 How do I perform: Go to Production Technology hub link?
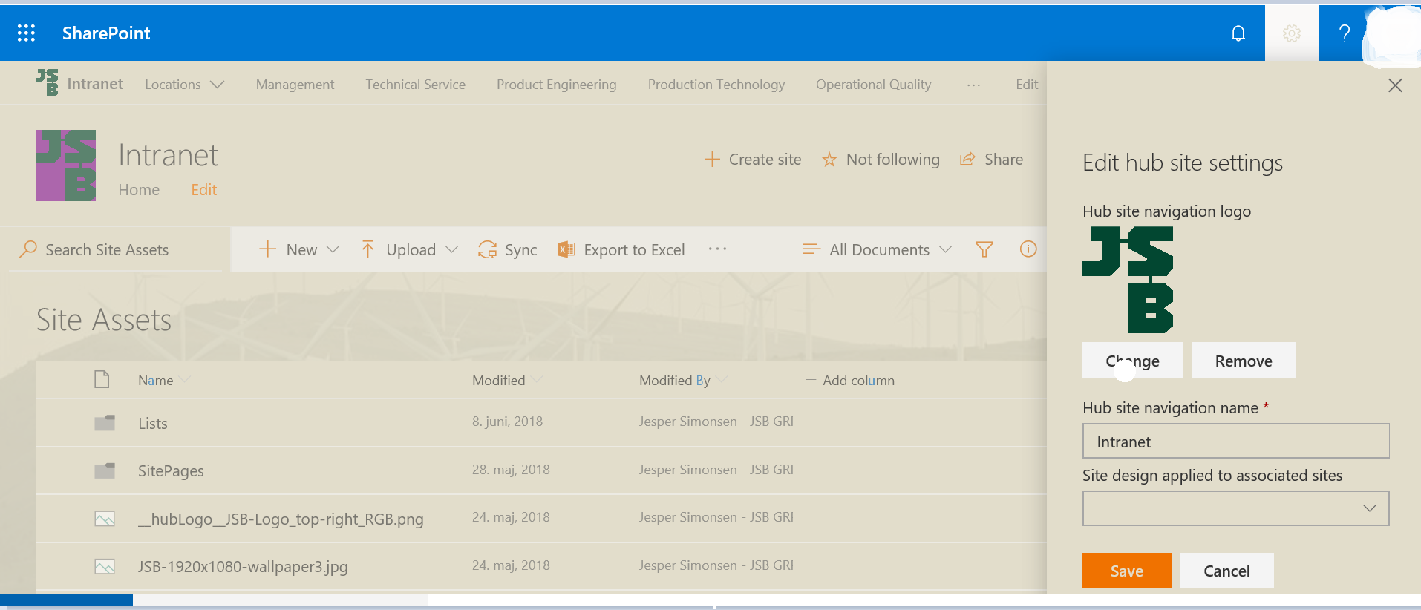pos(716,85)
